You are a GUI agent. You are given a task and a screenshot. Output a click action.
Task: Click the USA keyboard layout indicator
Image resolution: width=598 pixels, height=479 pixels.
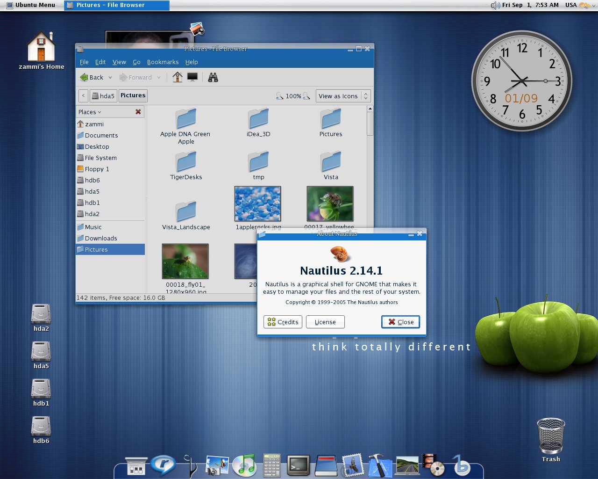click(x=571, y=5)
